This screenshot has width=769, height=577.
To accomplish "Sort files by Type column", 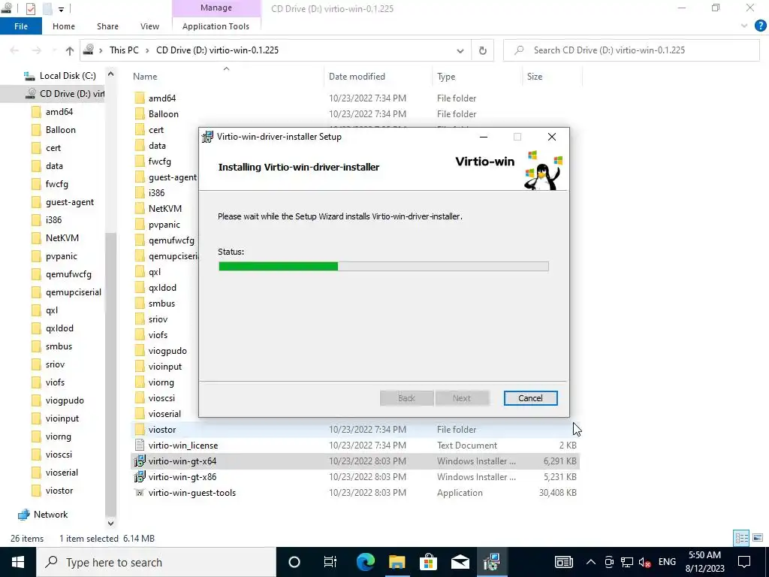I will 446,77.
